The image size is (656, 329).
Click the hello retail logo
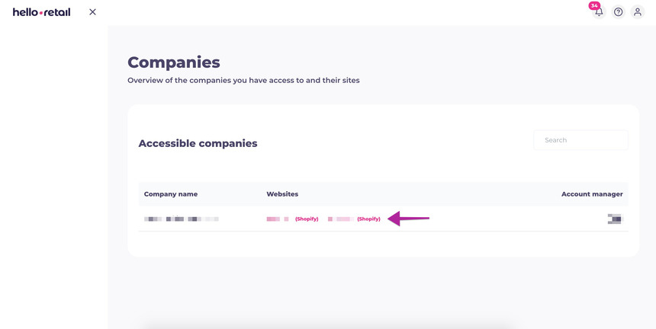coord(41,12)
